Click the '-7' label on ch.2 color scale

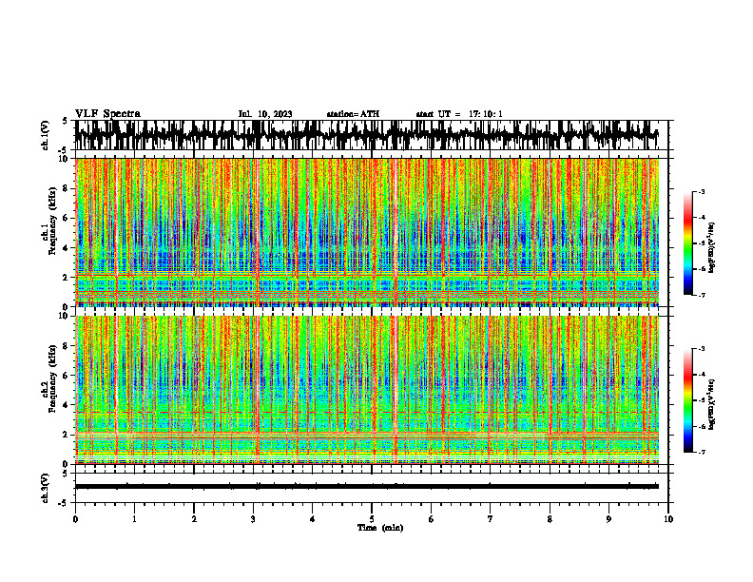click(702, 452)
